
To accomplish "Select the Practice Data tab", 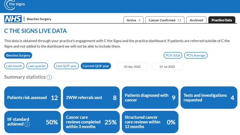I will click(222, 20).
